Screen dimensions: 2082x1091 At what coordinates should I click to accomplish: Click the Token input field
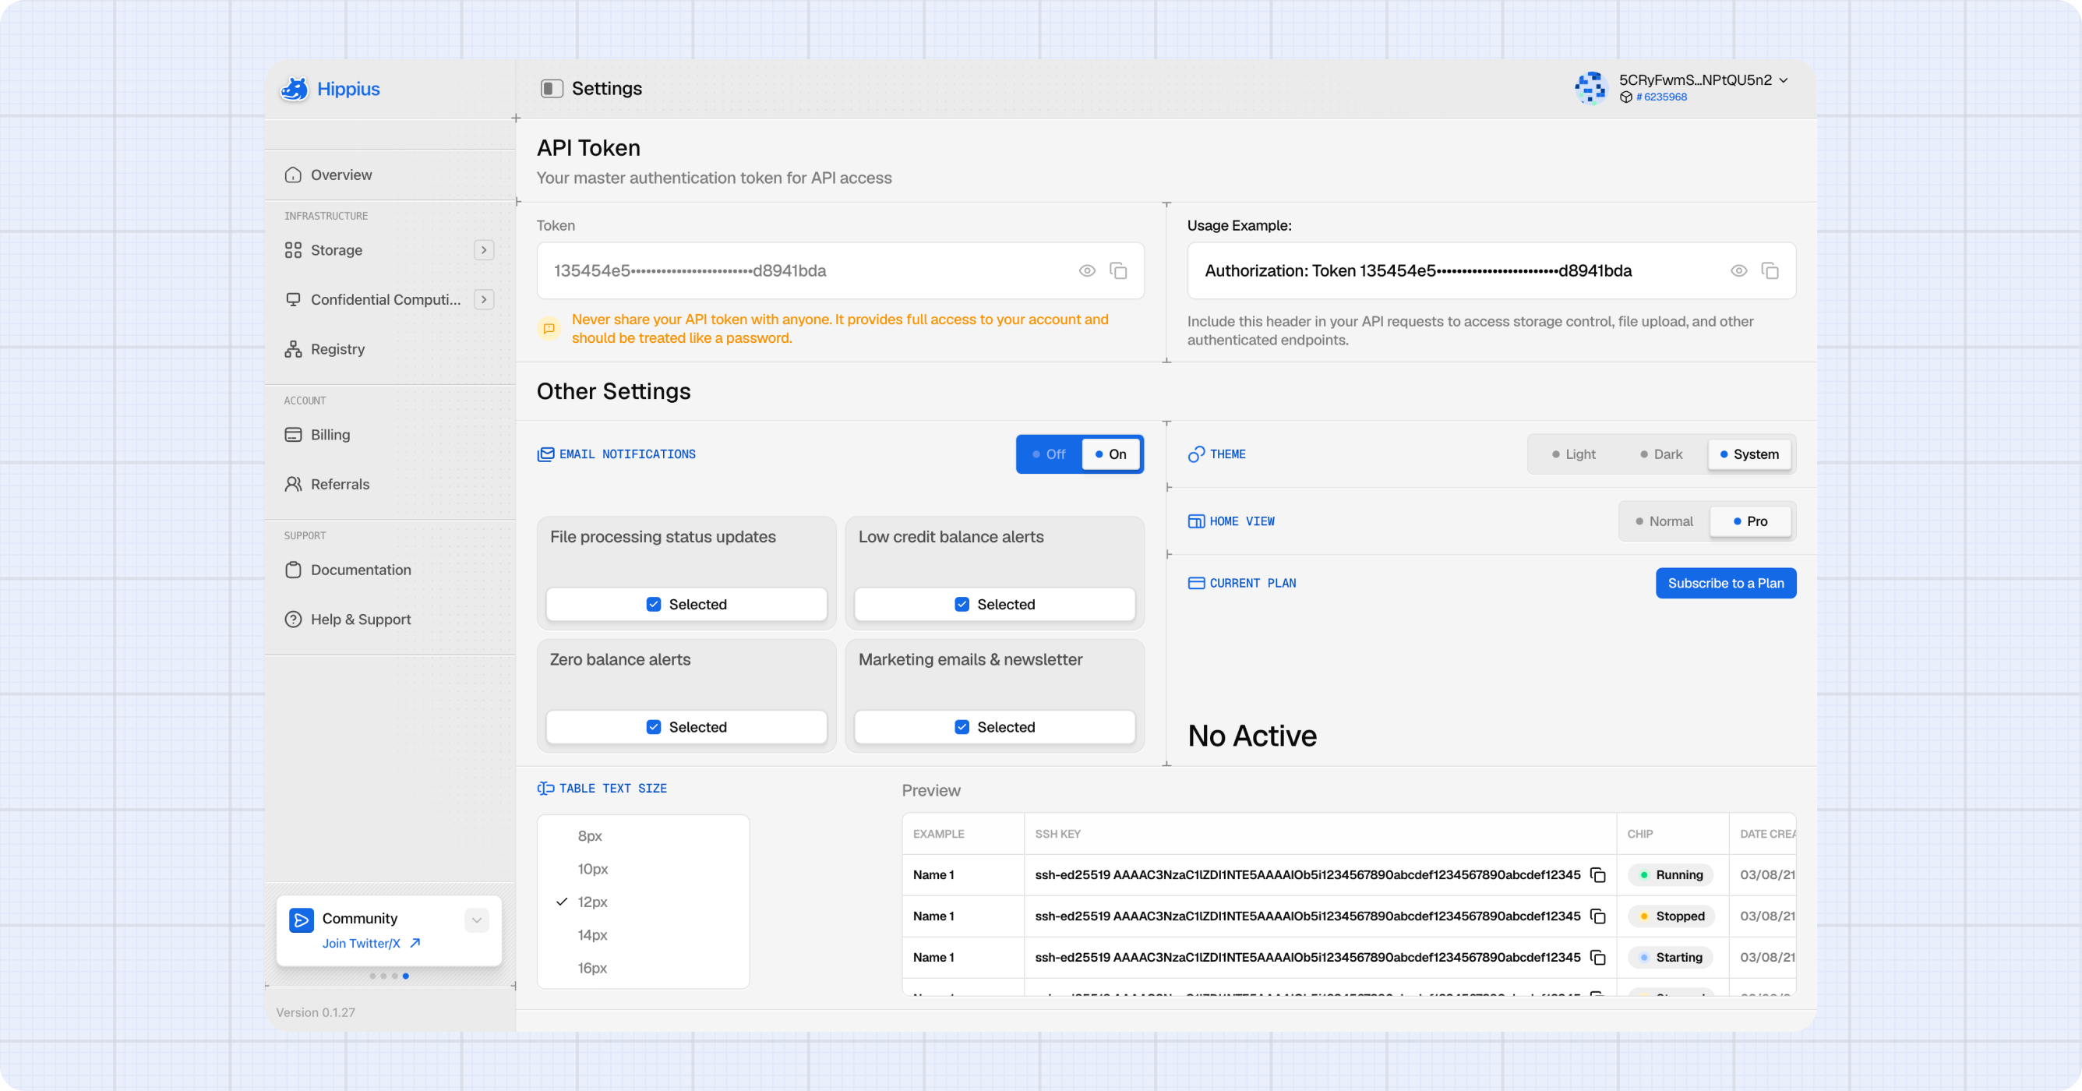tap(841, 270)
